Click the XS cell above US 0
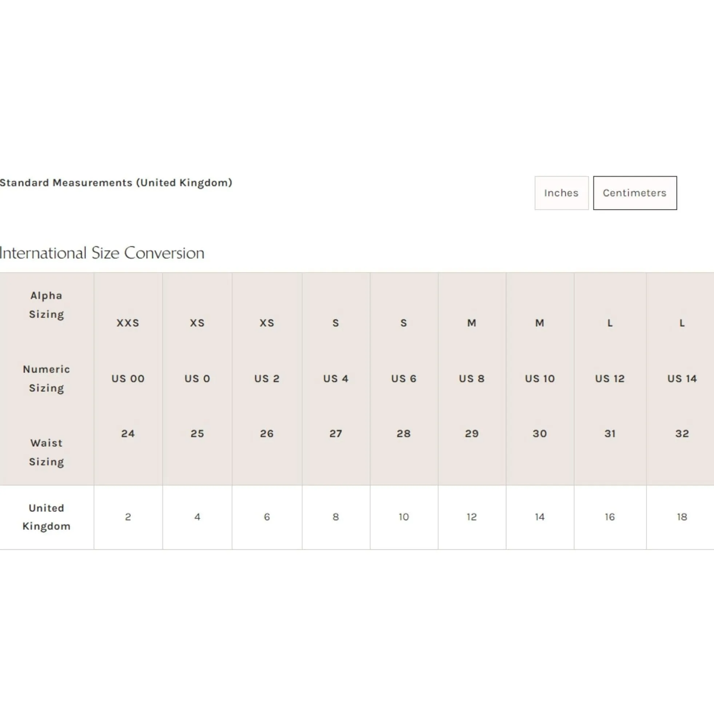Screen dimensions: 714x714 pyautogui.click(x=198, y=323)
